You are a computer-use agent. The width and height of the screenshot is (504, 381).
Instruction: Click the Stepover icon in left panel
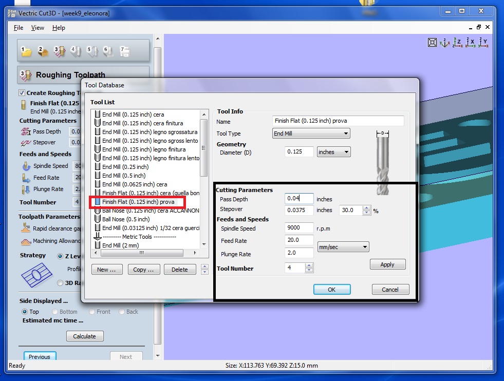26,142
